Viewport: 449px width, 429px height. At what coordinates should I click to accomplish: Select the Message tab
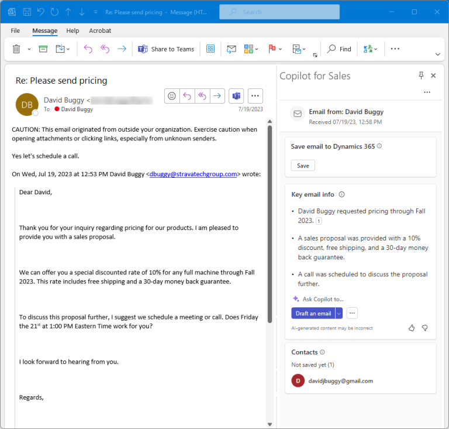(x=44, y=30)
